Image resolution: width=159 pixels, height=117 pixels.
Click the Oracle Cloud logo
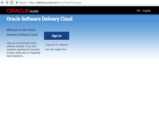pos(22,11)
